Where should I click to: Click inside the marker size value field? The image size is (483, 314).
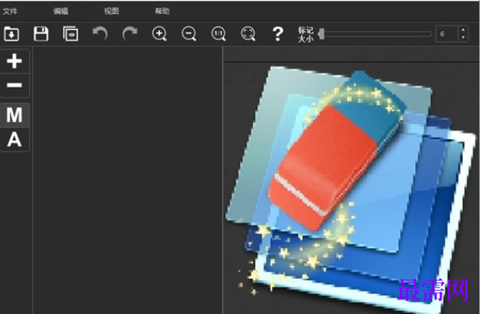coord(447,34)
